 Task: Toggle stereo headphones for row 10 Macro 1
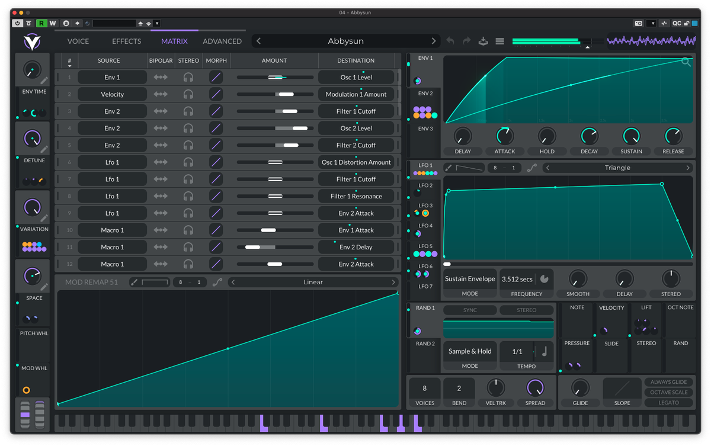click(x=188, y=230)
